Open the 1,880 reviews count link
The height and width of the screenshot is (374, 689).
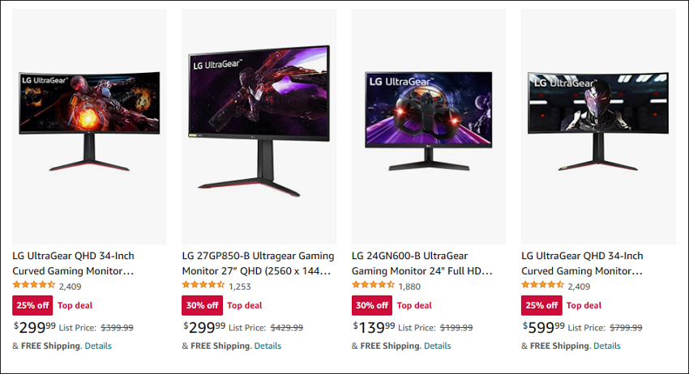pos(409,287)
